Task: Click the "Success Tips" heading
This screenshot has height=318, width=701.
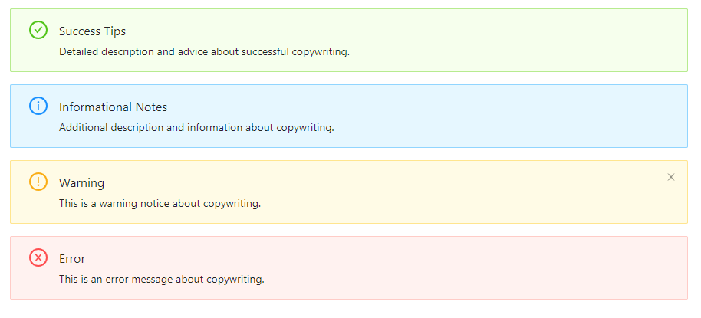Action: [x=92, y=31]
